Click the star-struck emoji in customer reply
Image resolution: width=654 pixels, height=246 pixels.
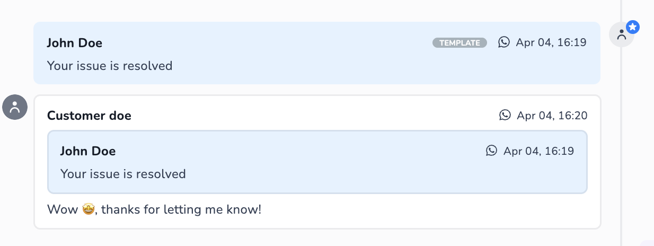pyautogui.click(x=89, y=209)
